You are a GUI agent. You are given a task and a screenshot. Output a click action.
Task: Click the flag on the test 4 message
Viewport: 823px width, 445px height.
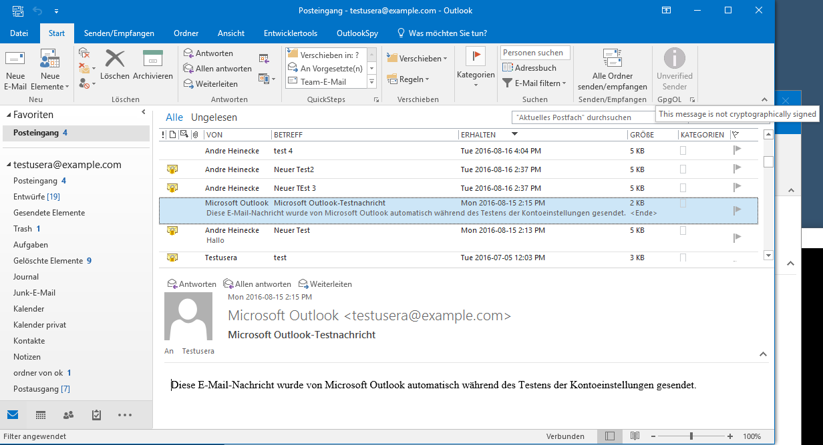pyautogui.click(x=737, y=151)
